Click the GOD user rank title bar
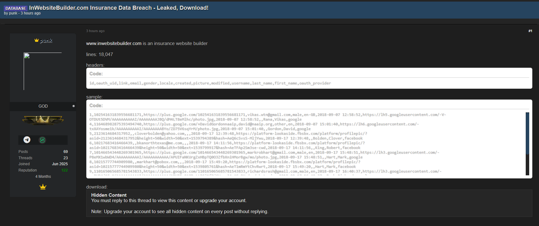 [x=43, y=106]
